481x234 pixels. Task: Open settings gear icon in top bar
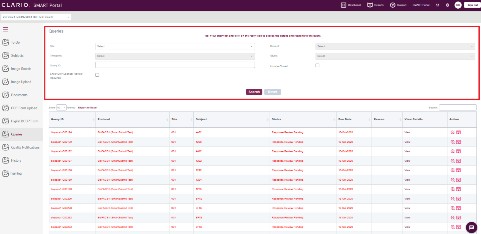coord(447,5)
